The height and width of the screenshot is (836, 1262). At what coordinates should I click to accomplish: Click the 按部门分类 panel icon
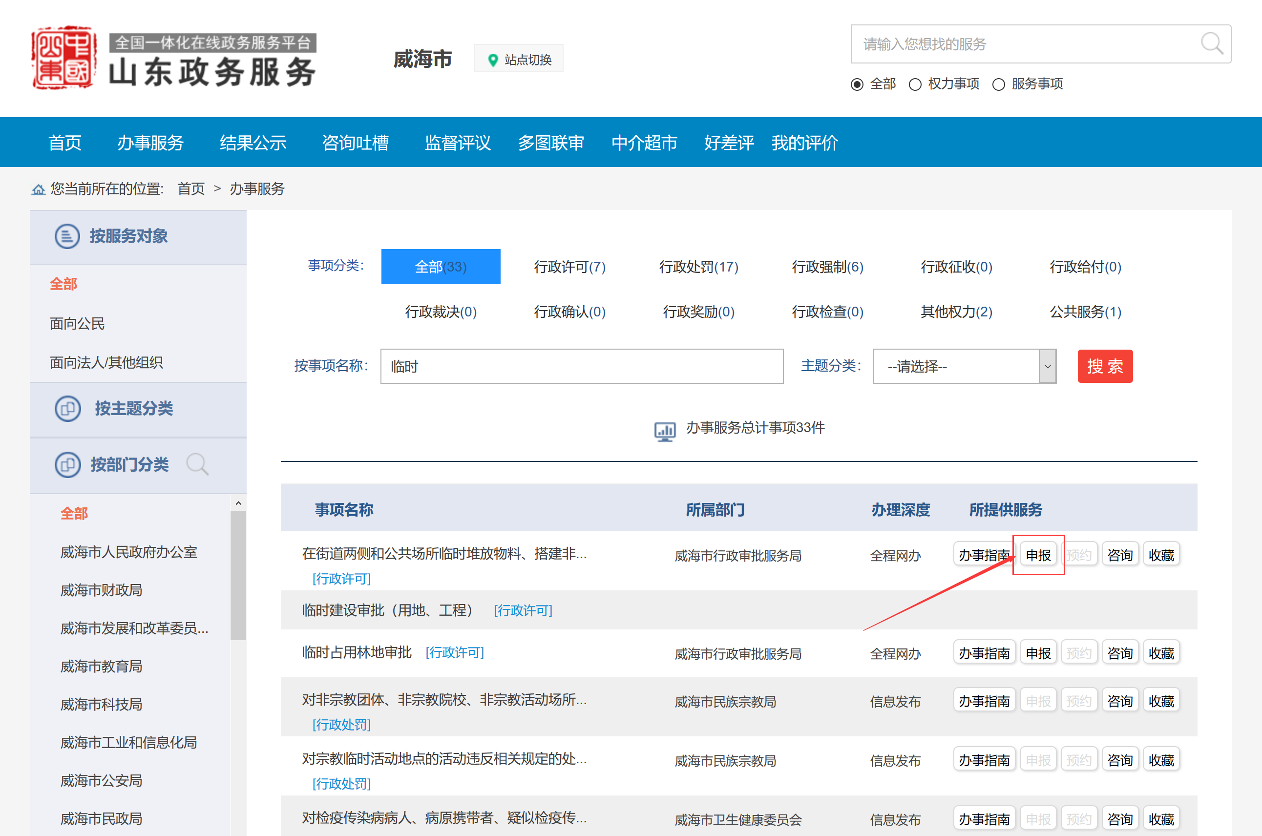tap(67, 464)
